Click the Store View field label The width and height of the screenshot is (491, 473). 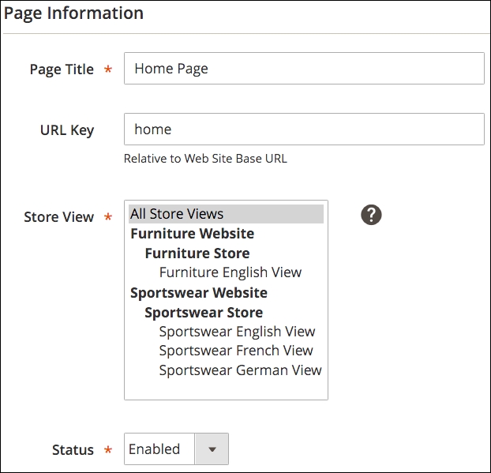pyautogui.click(x=59, y=217)
